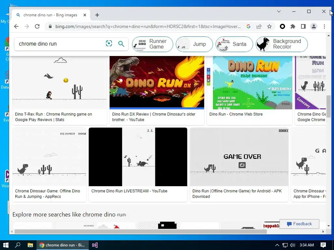View site information via the lock icon
Screen dimensions: 334x250
coord(50,26)
